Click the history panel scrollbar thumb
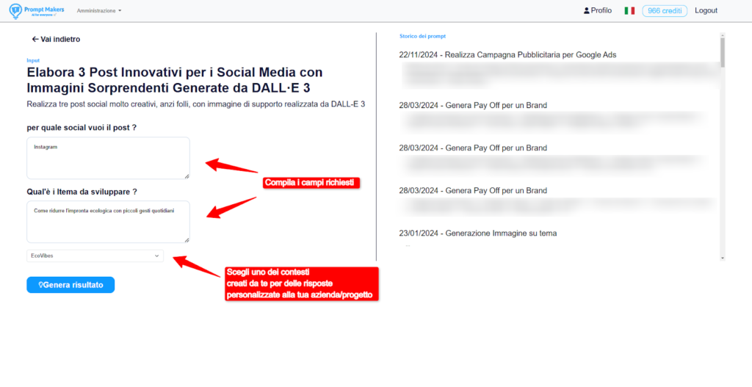Image resolution: width=752 pixels, height=387 pixels. pyautogui.click(x=723, y=52)
